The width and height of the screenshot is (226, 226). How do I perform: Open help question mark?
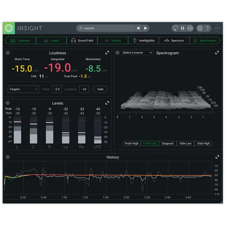coord(207,28)
